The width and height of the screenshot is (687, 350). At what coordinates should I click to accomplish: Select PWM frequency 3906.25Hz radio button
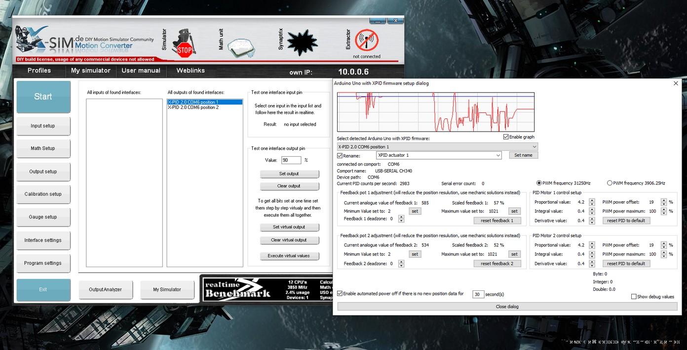click(x=610, y=183)
